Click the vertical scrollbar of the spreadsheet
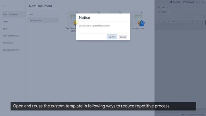Viewport: 206px width, 116px height. 205,23
